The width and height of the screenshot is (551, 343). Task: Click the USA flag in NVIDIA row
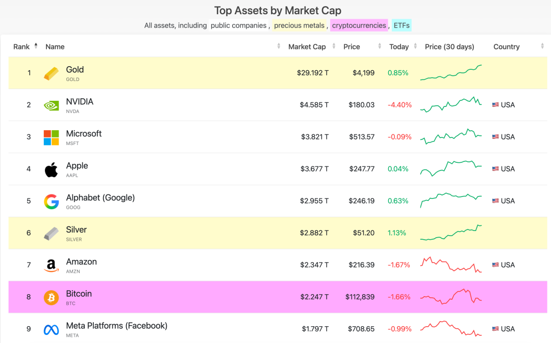pyautogui.click(x=495, y=105)
